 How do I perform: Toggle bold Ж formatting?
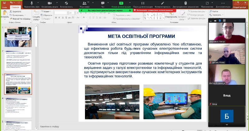click(56, 18)
